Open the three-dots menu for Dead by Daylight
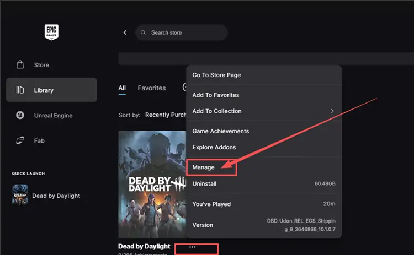414x255 pixels. 193,247
